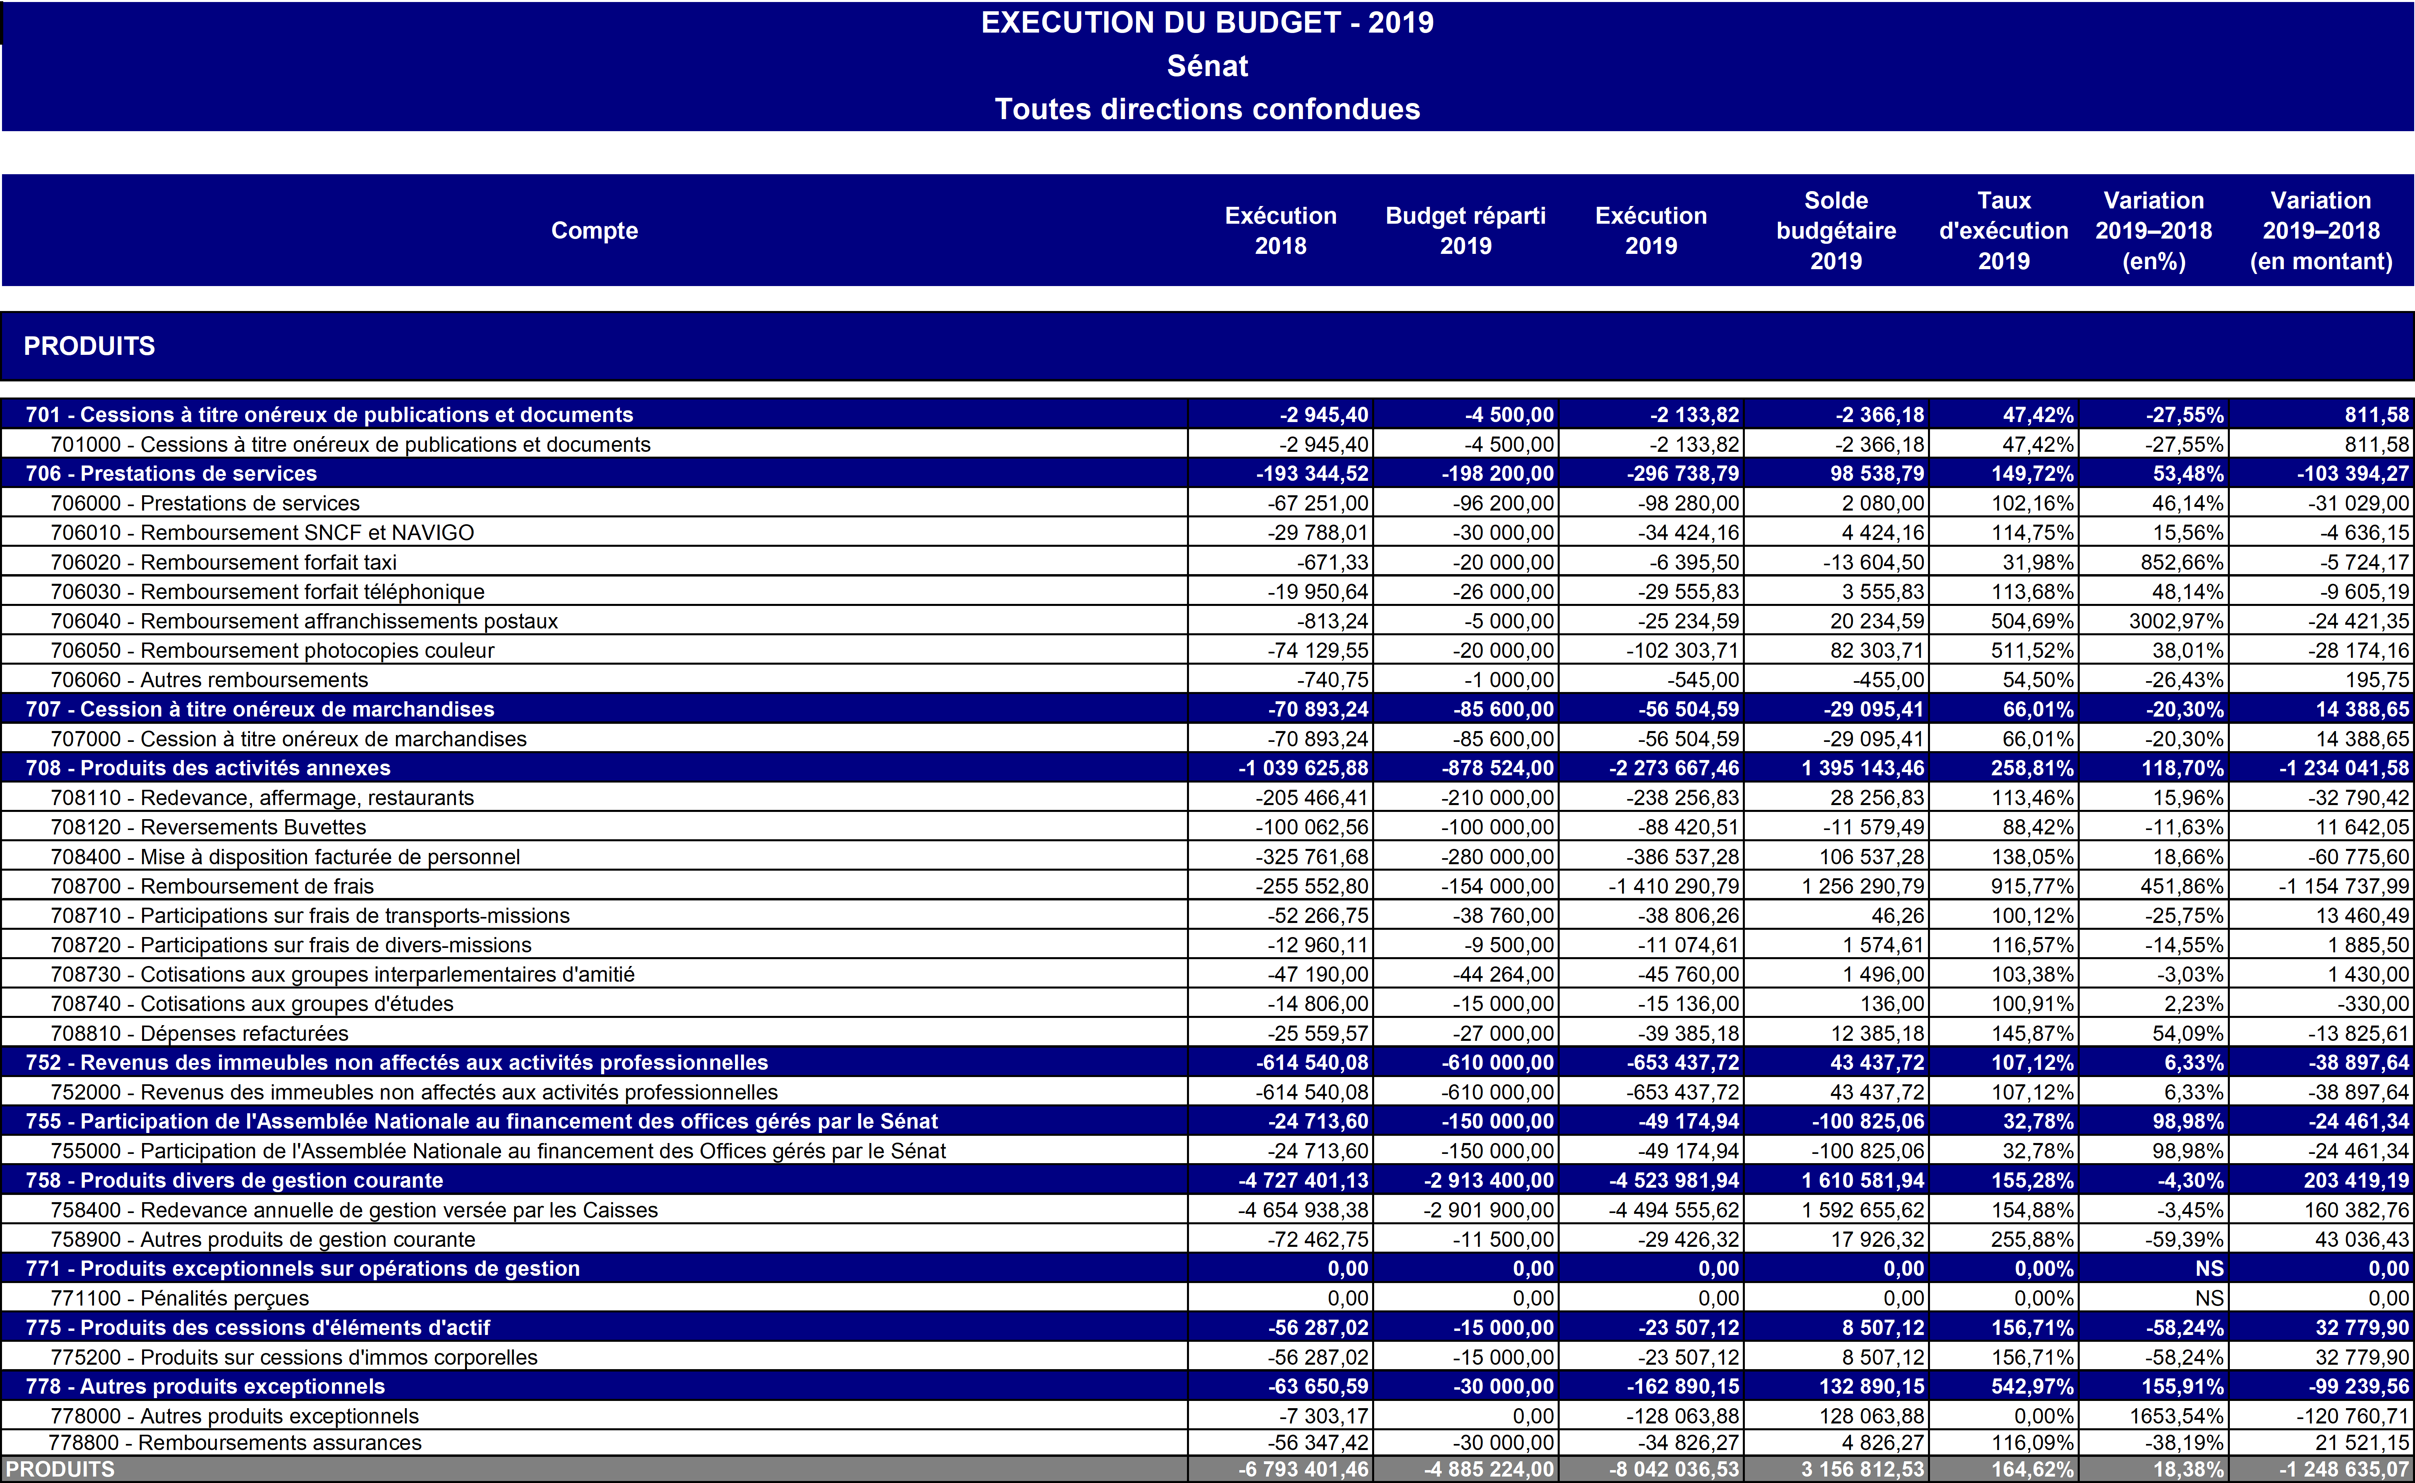Select '778800 - Remboursements assurances' row

tap(235, 1442)
